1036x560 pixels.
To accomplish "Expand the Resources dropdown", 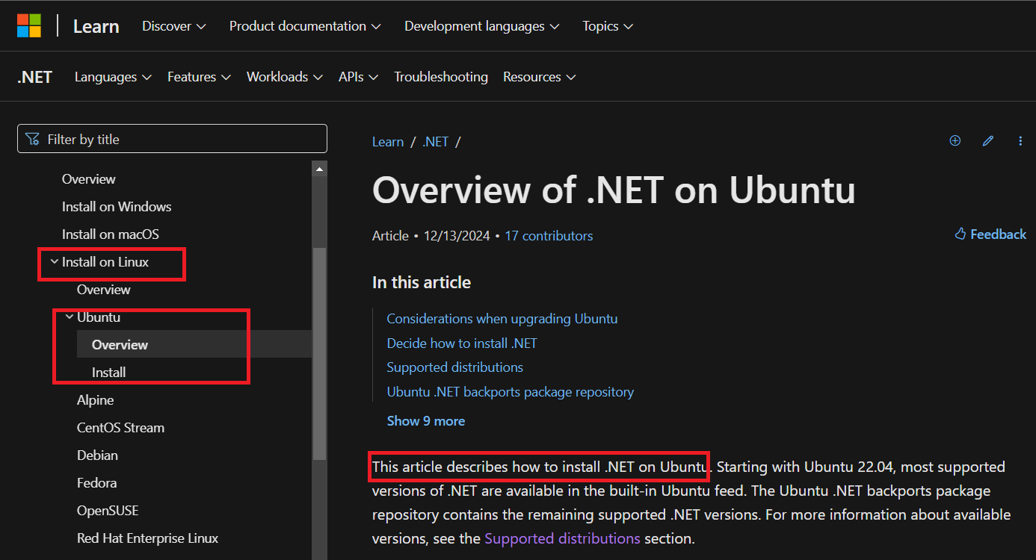I will click(539, 77).
